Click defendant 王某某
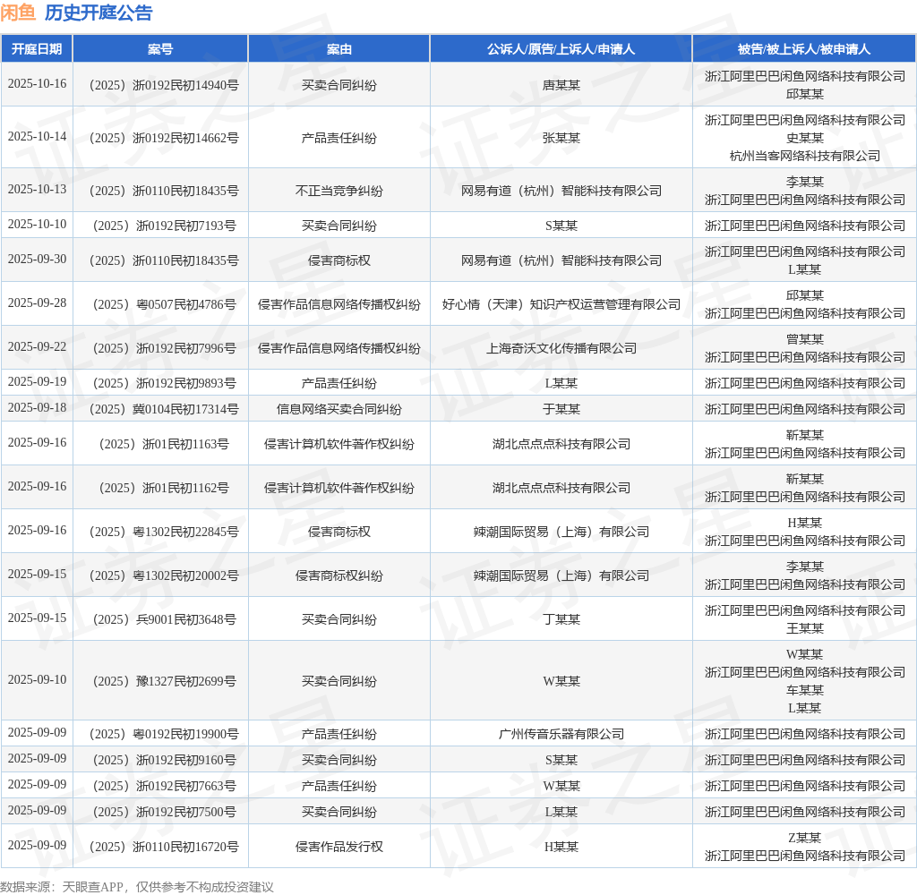Viewport: 917px width, 895px height. [x=805, y=628]
